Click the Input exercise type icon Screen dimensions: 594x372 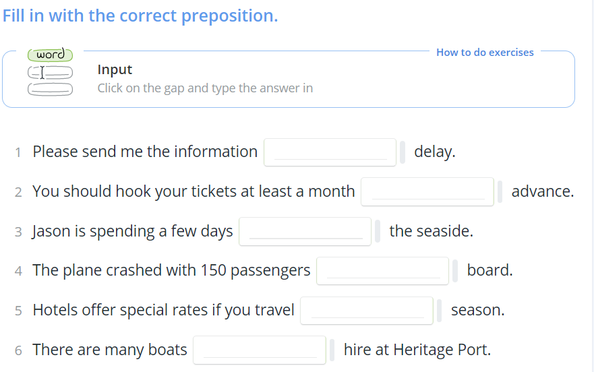pyautogui.click(x=50, y=71)
